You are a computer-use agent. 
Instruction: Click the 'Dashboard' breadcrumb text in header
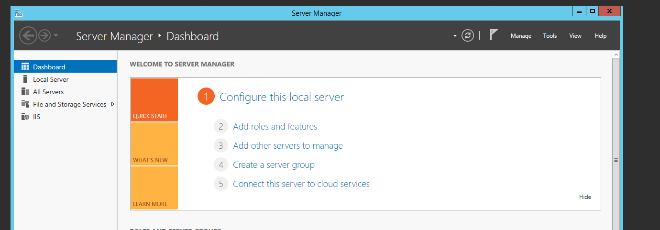click(192, 36)
